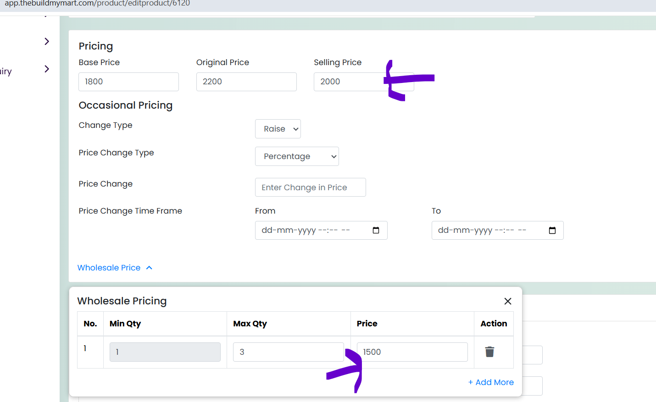Click the wholesale Price field showing 1500
The width and height of the screenshot is (656, 402).
[412, 352]
